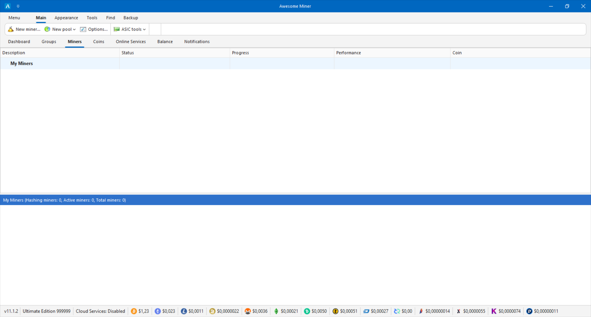Sort by the Progress column header

(x=282, y=53)
